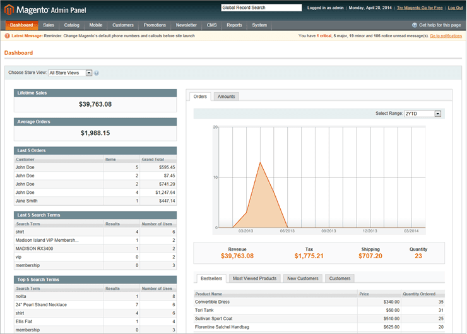Viewport: 467px width, 334px height.
Task: Select the New Customers tab
Action: tap(303, 278)
